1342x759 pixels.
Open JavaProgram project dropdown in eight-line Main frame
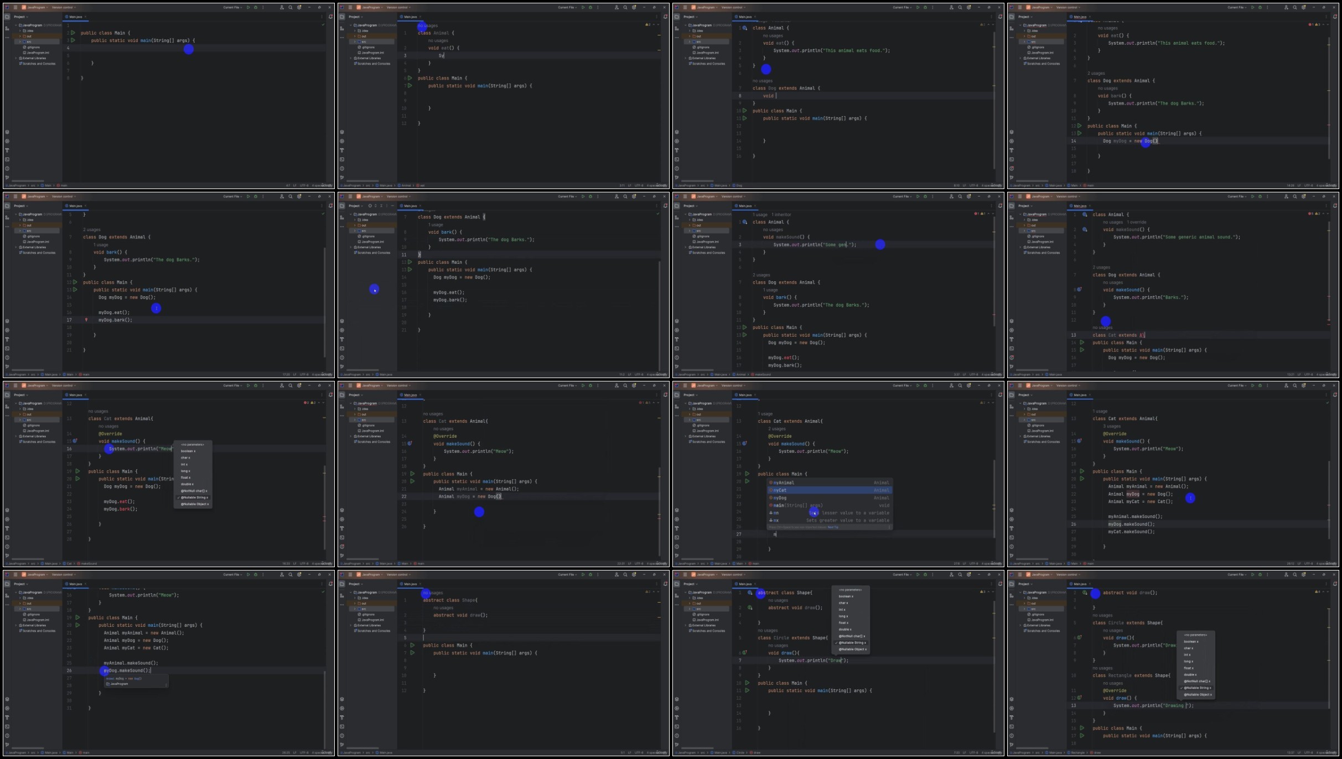(36, 7)
